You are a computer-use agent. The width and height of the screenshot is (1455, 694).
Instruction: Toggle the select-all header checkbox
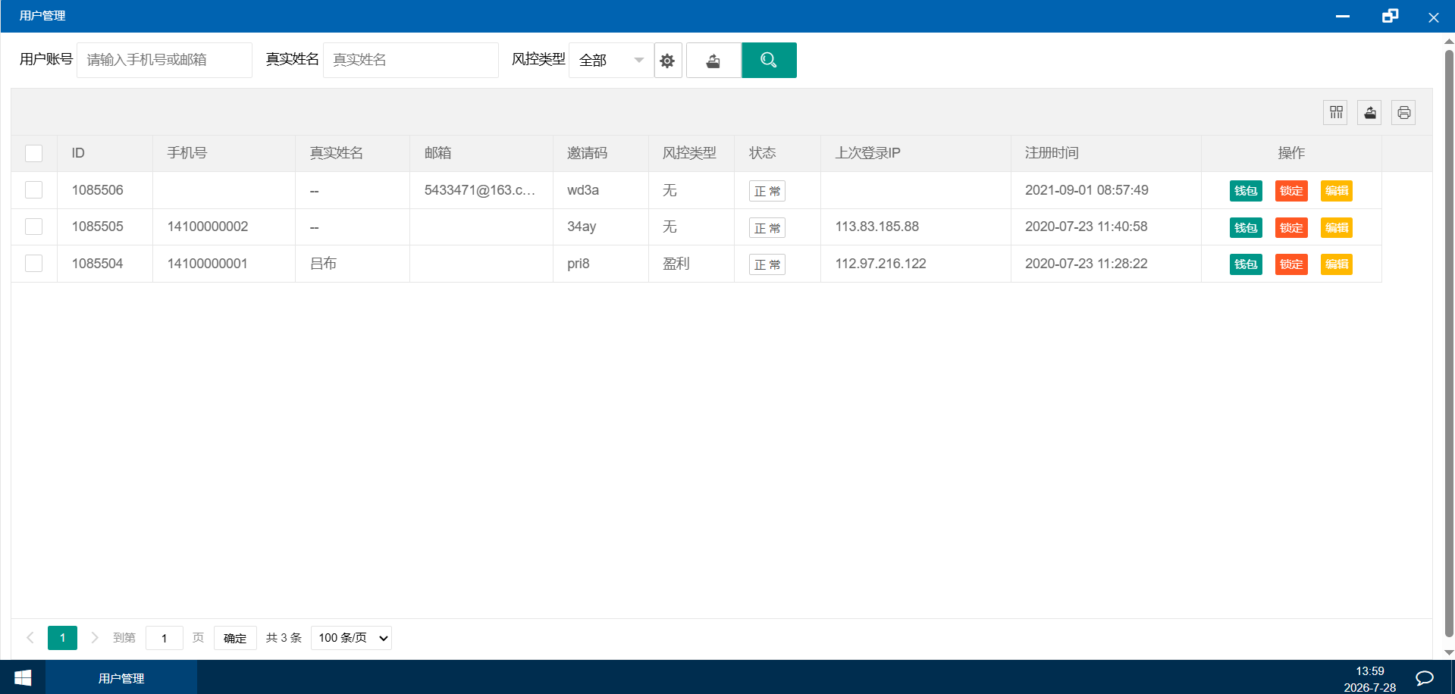(34, 154)
